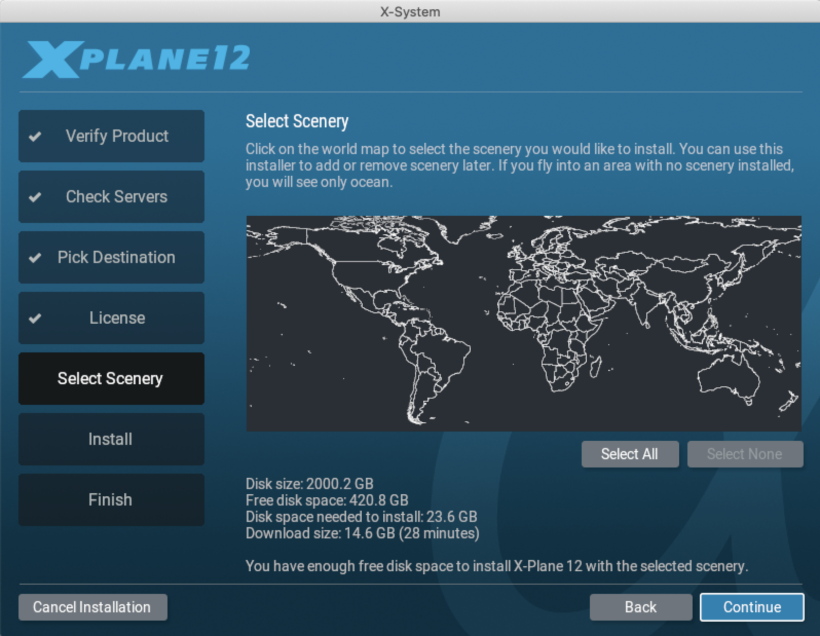Click the X-Plane 12 logo
Screen dimensions: 820x636
click(x=136, y=59)
